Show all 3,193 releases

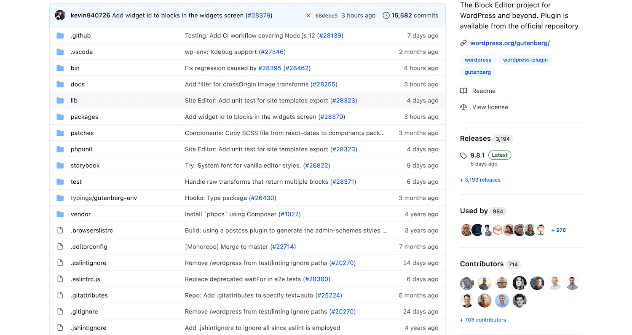(x=480, y=180)
